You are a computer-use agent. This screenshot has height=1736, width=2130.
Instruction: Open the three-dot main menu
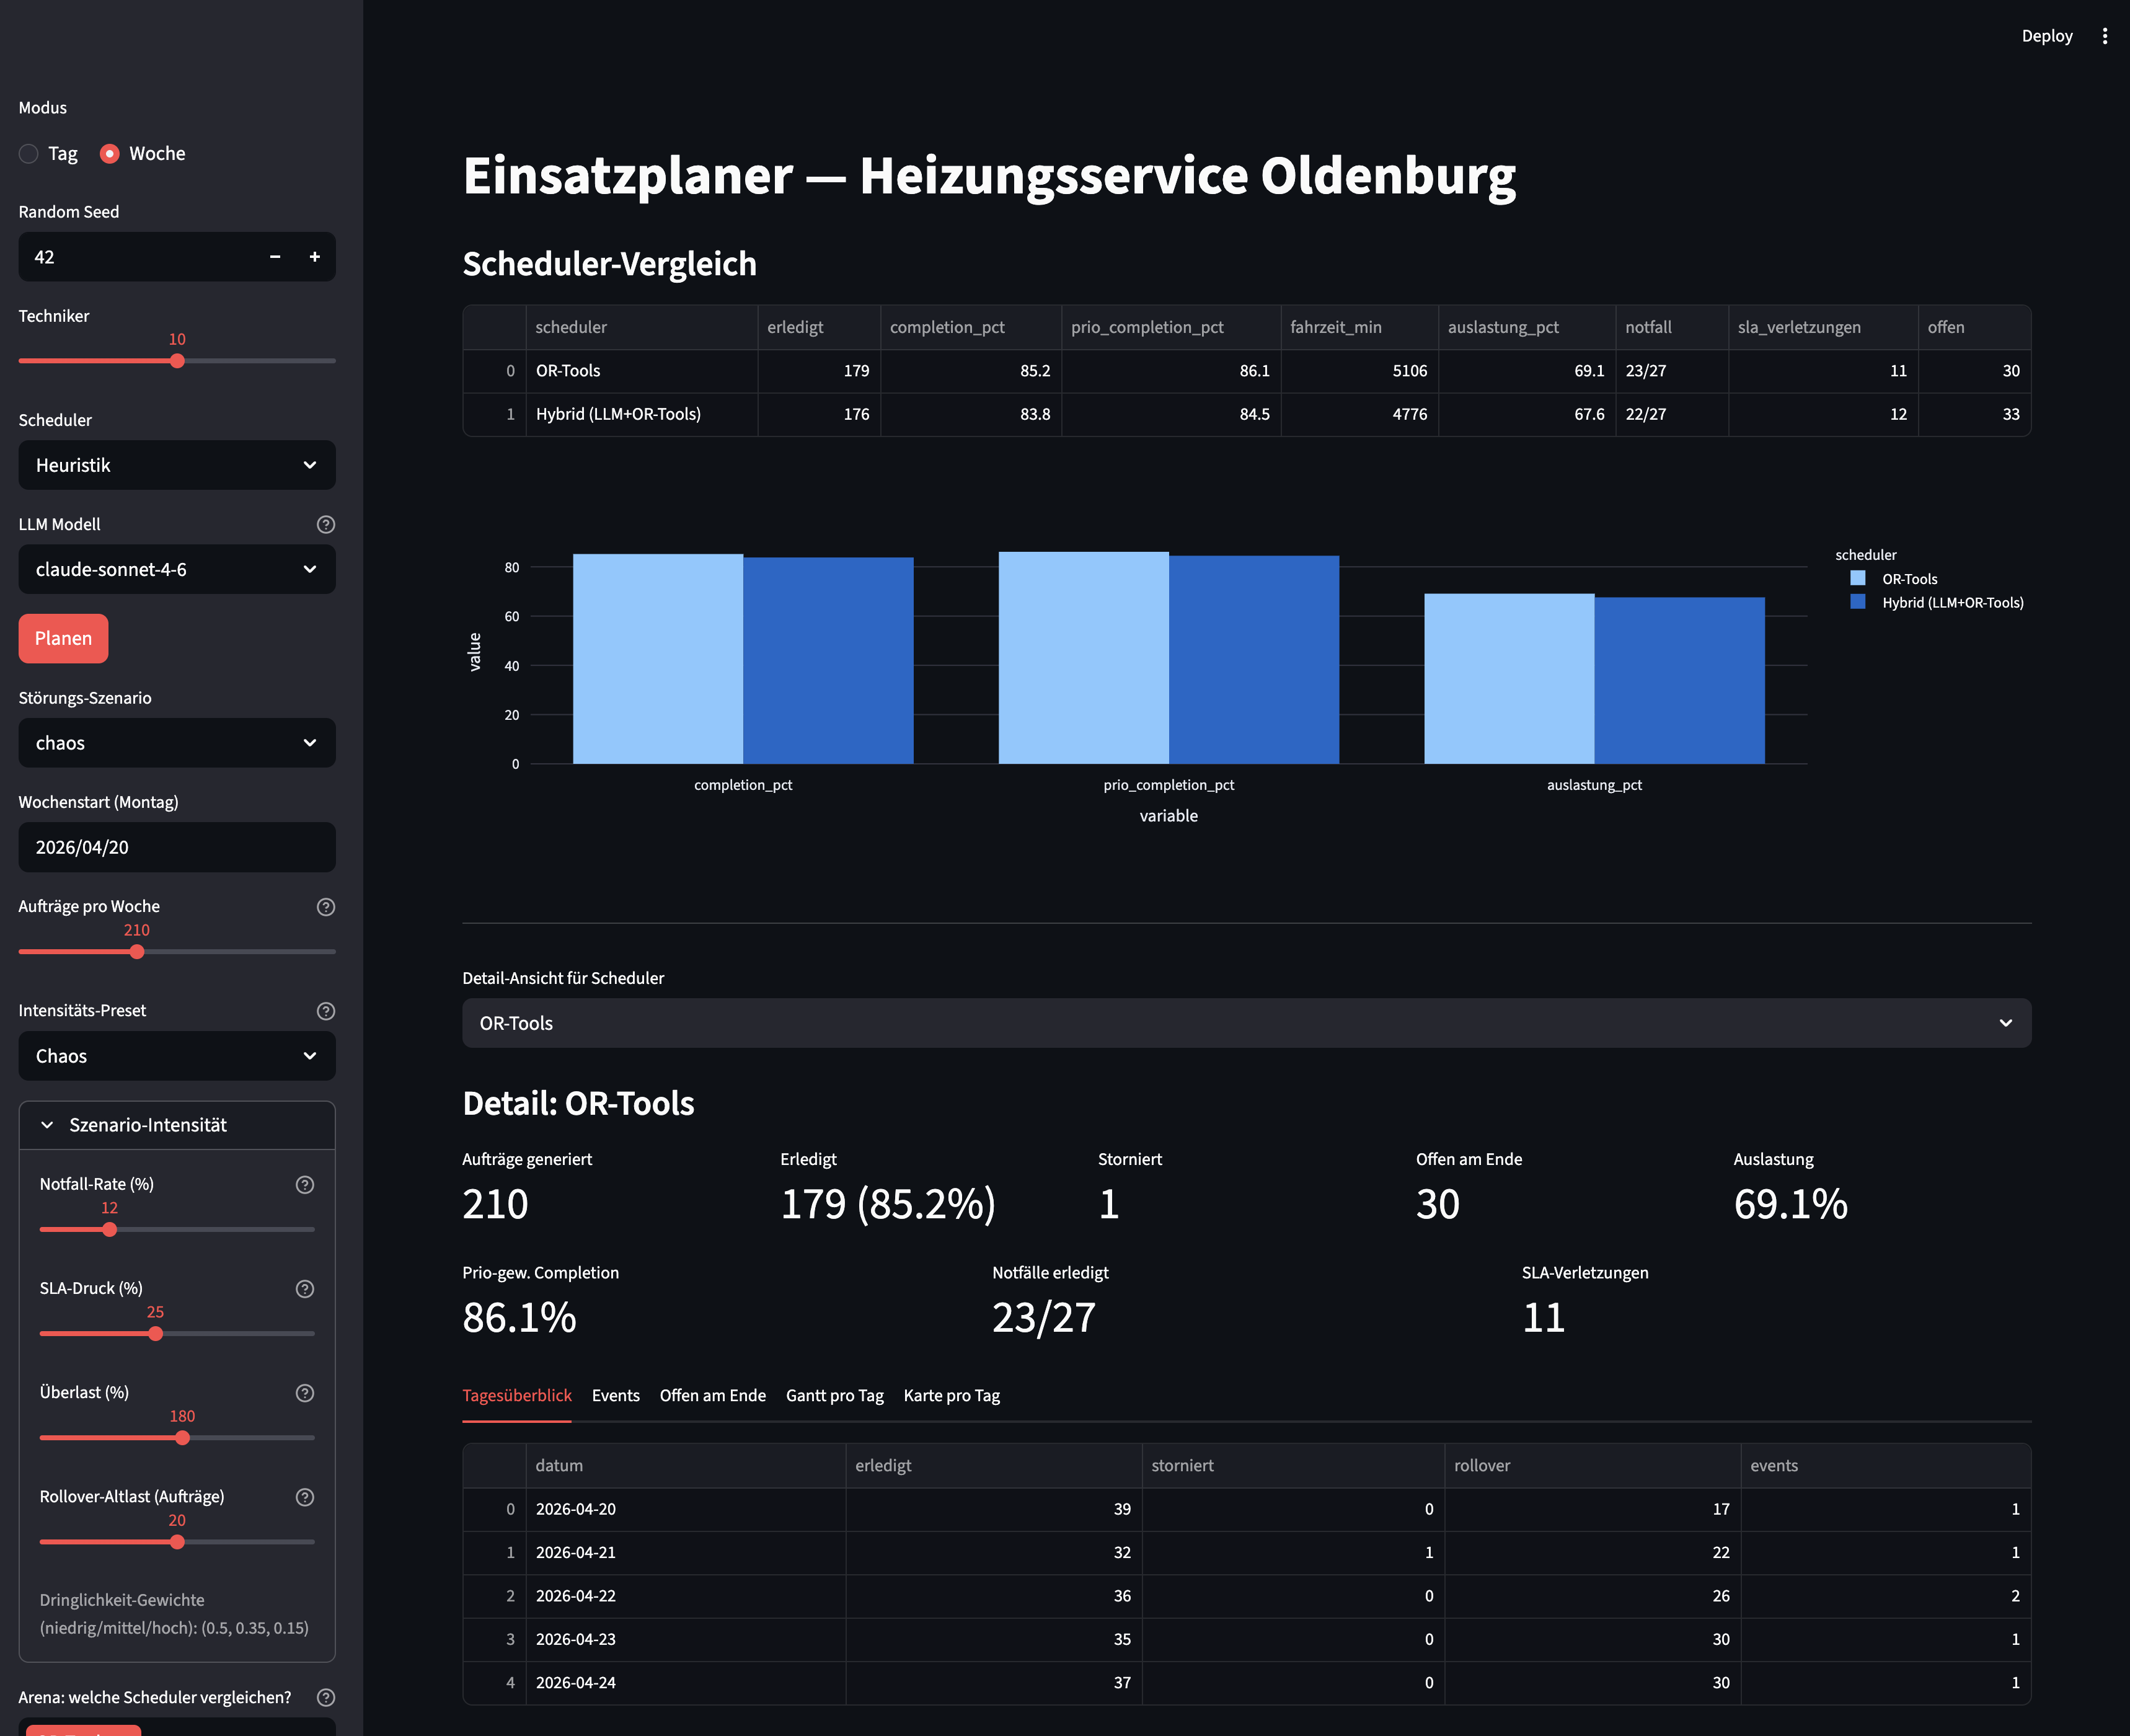[x=2104, y=36]
